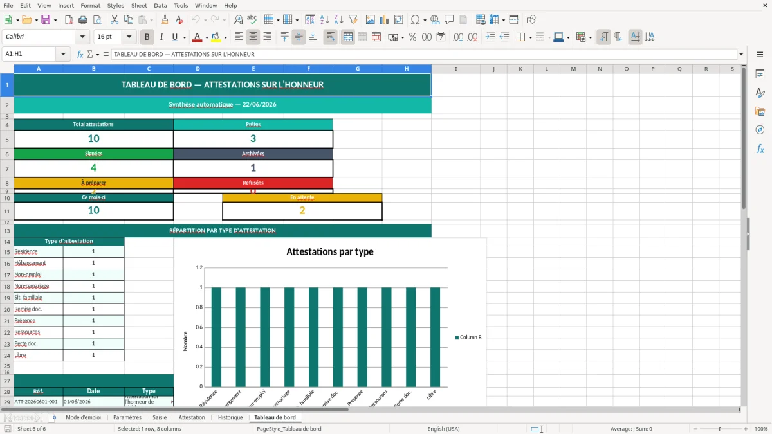
Task: Toggle Align Right for the cell
Action: pyautogui.click(x=268, y=37)
